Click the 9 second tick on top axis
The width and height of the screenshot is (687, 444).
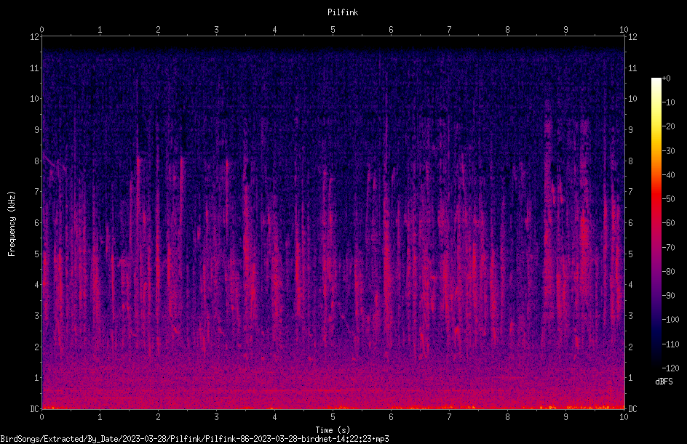(x=565, y=29)
